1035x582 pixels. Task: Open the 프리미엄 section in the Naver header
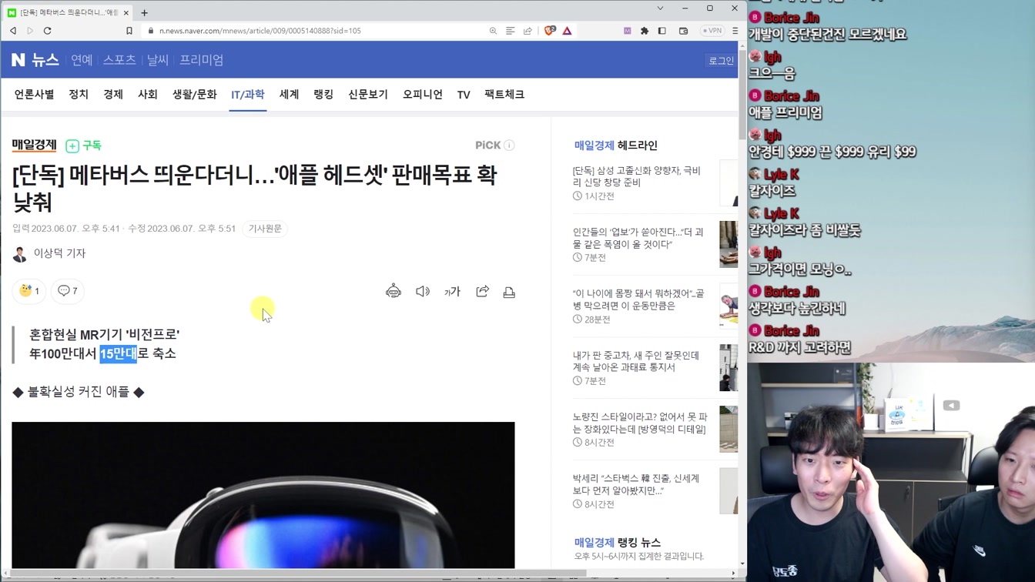tap(202, 60)
